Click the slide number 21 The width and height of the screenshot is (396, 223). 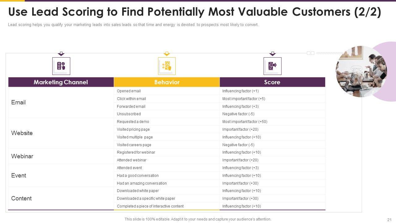coord(389,220)
